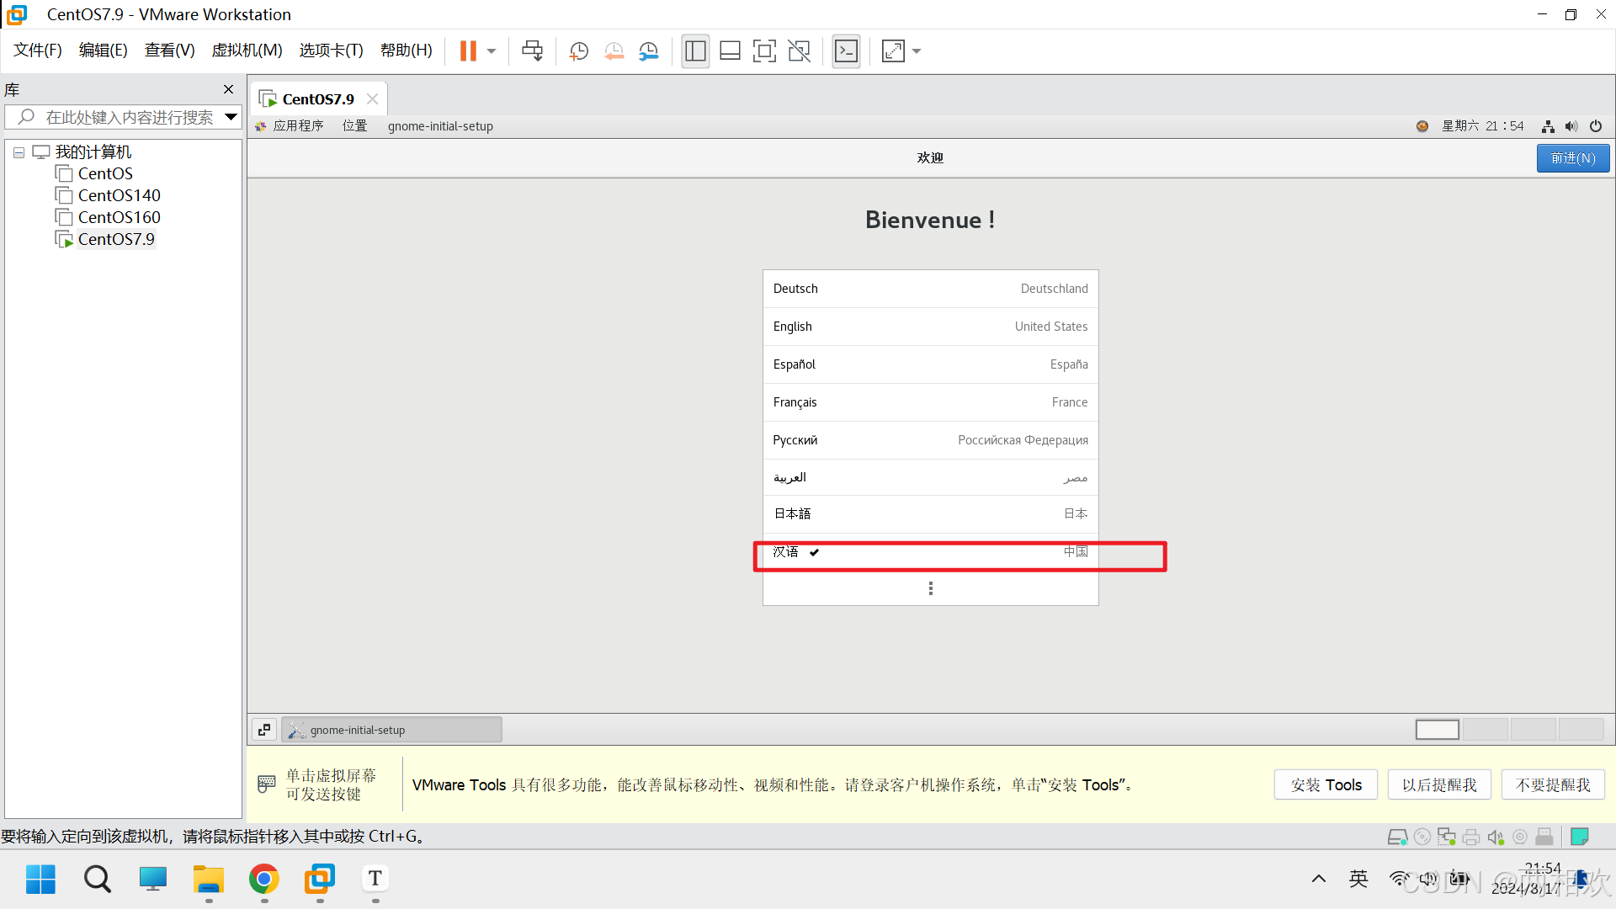Open Chrome from the Windows taskbar
The height and width of the screenshot is (909, 1616).
tap(263, 880)
